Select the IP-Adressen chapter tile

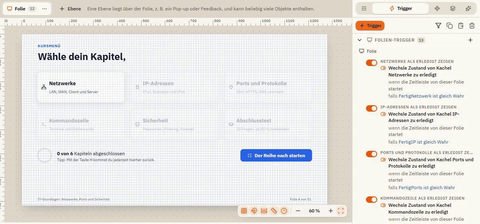(174, 87)
